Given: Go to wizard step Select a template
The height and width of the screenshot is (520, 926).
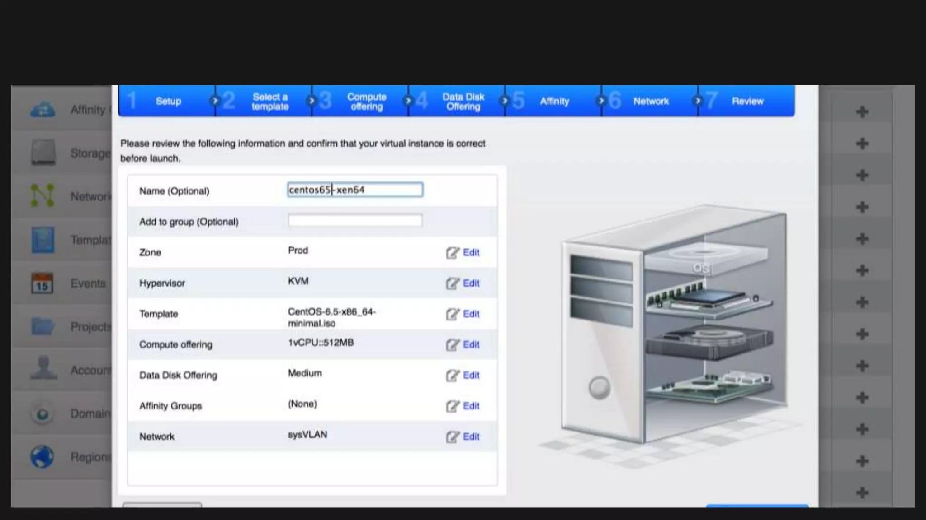Looking at the screenshot, I should coord(269,102).
